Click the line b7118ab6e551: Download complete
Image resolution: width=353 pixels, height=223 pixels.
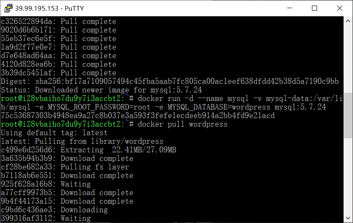(x=67, y=175)
